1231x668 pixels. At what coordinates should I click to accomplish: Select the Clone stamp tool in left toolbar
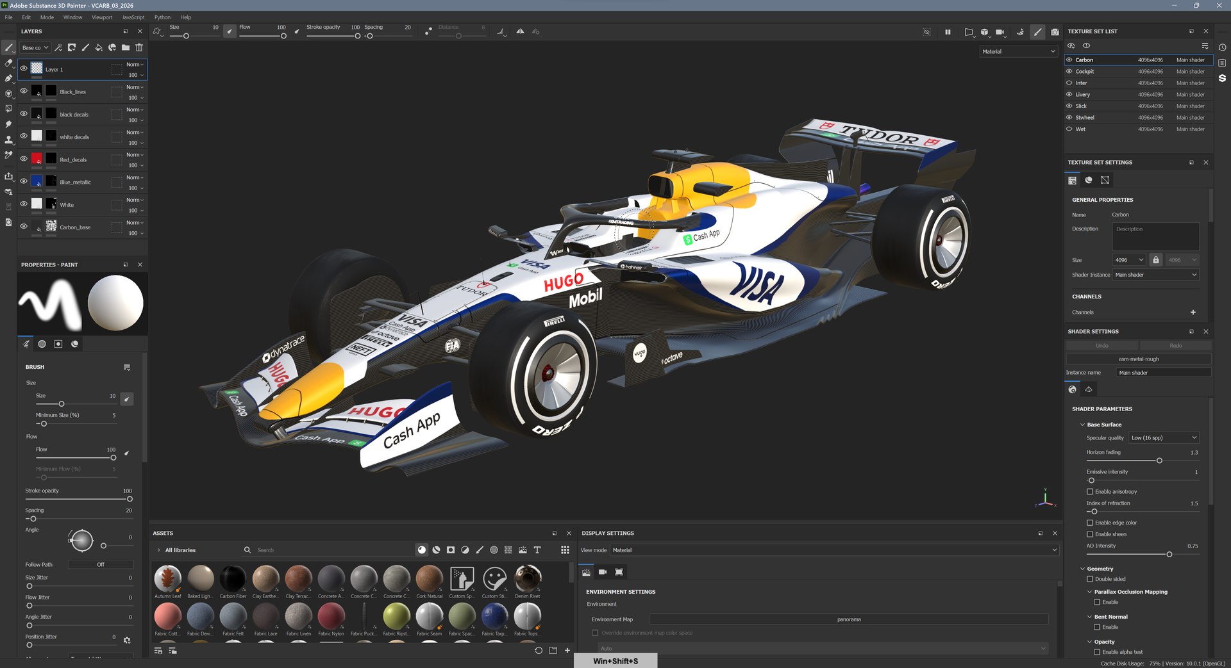click(8, 140)
